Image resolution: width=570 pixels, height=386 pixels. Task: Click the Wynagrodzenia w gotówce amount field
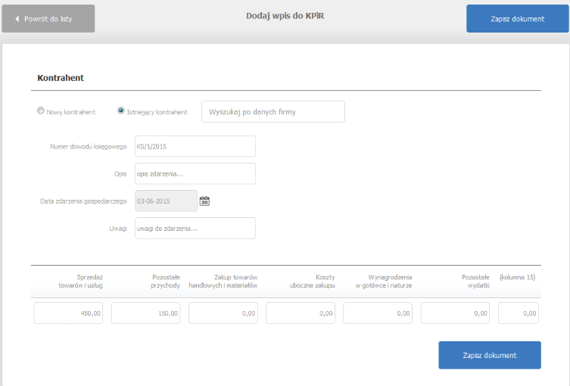[x=378, y=313]
